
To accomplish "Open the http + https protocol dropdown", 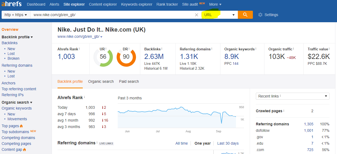I will 16,15.
